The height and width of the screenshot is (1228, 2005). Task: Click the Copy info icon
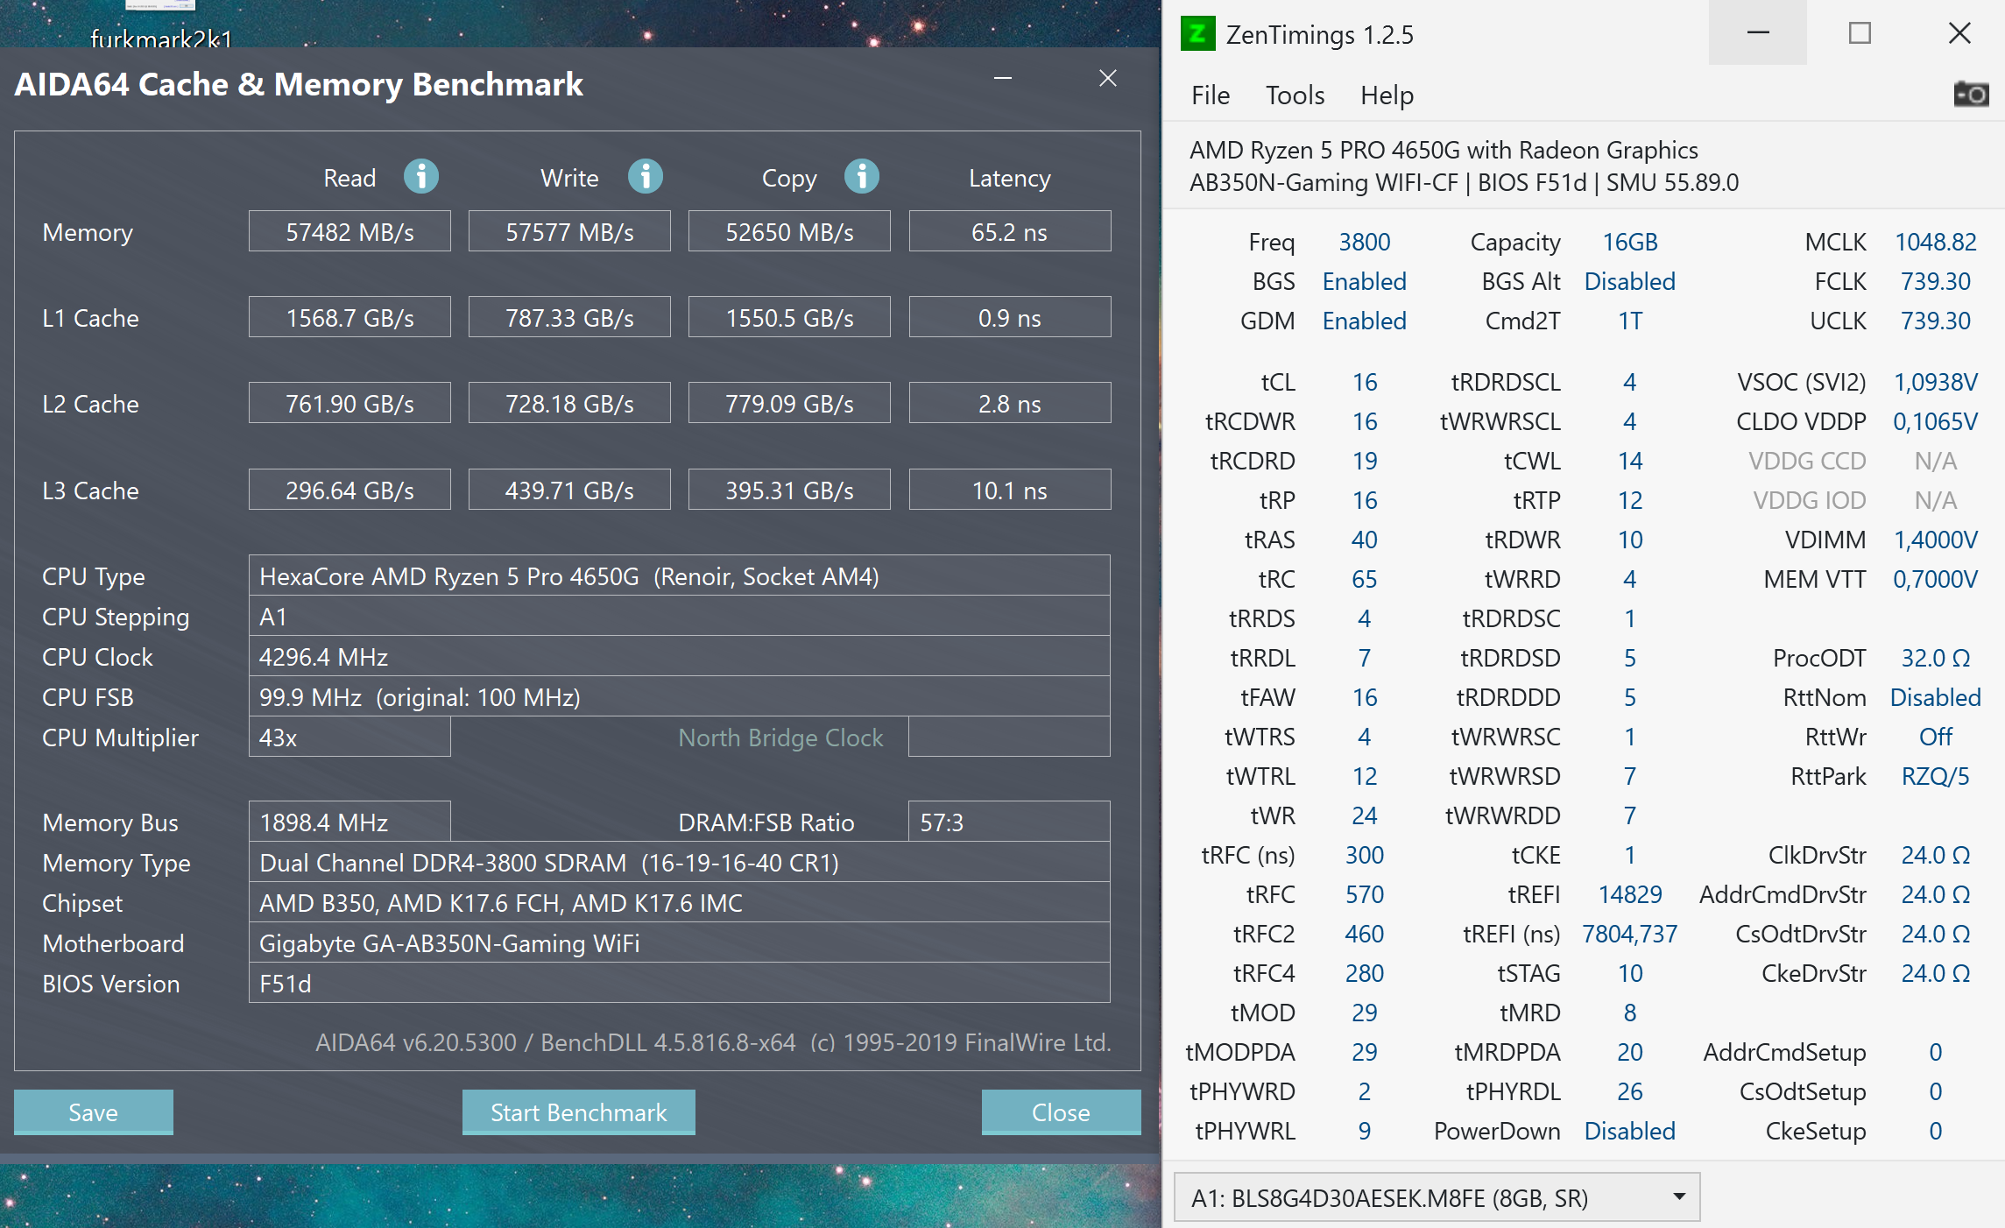click(x=862, y=176)
